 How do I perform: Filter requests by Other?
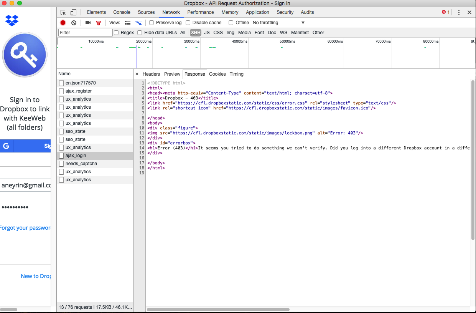(318, 33)
